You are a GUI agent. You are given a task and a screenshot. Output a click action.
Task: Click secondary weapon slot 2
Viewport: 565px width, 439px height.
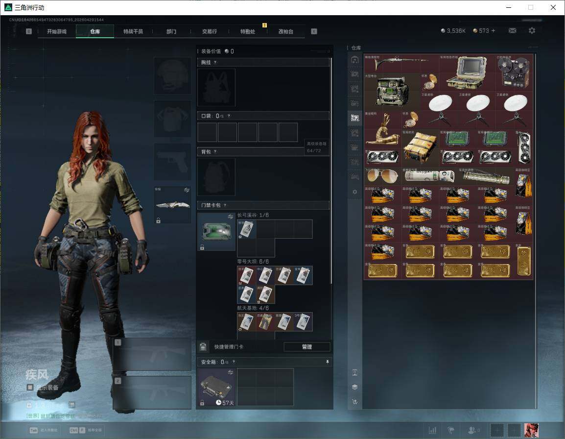(x=152, y=392)
